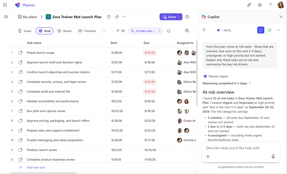Mark 'Freeze launch scope' as complete
Viewport: 287px width, 174px height.
click(x=20, y=53)
